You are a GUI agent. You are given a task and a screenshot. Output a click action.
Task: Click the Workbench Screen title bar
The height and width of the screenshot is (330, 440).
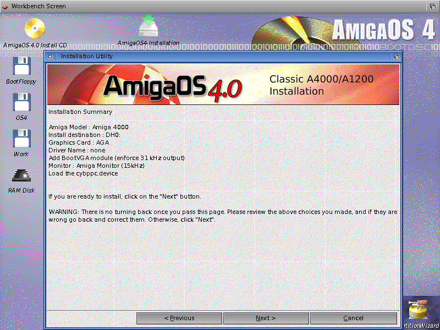(220, 6)
